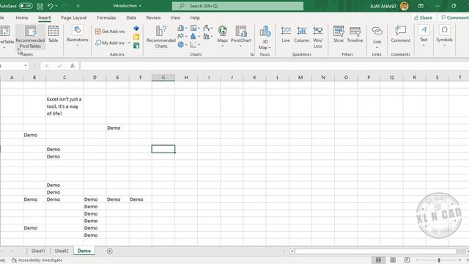
Task: Expand the Name Box dropdown
Action: coord(26,65)
